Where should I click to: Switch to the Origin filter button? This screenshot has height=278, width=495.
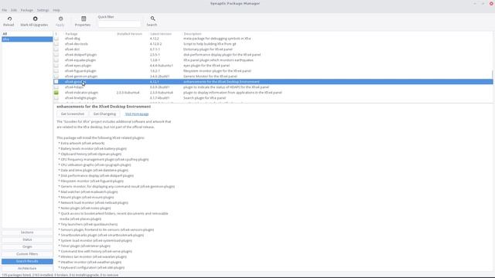click(x=27, y=247)
